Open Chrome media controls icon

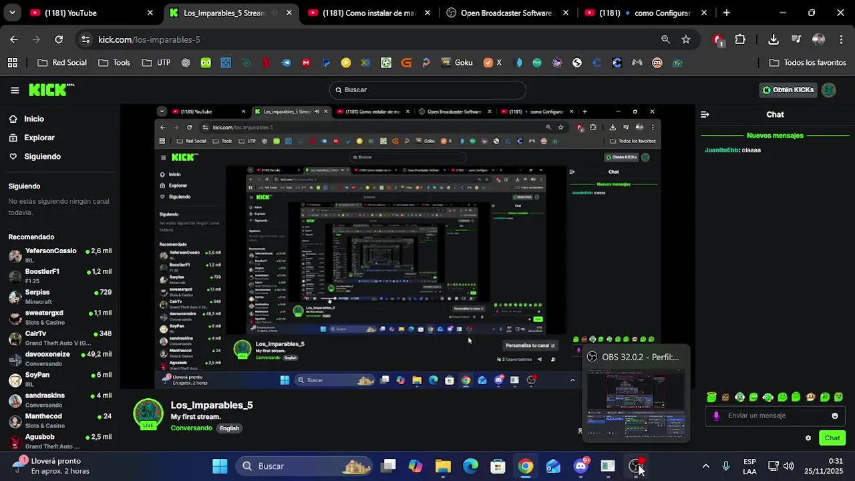click(796, 39)
